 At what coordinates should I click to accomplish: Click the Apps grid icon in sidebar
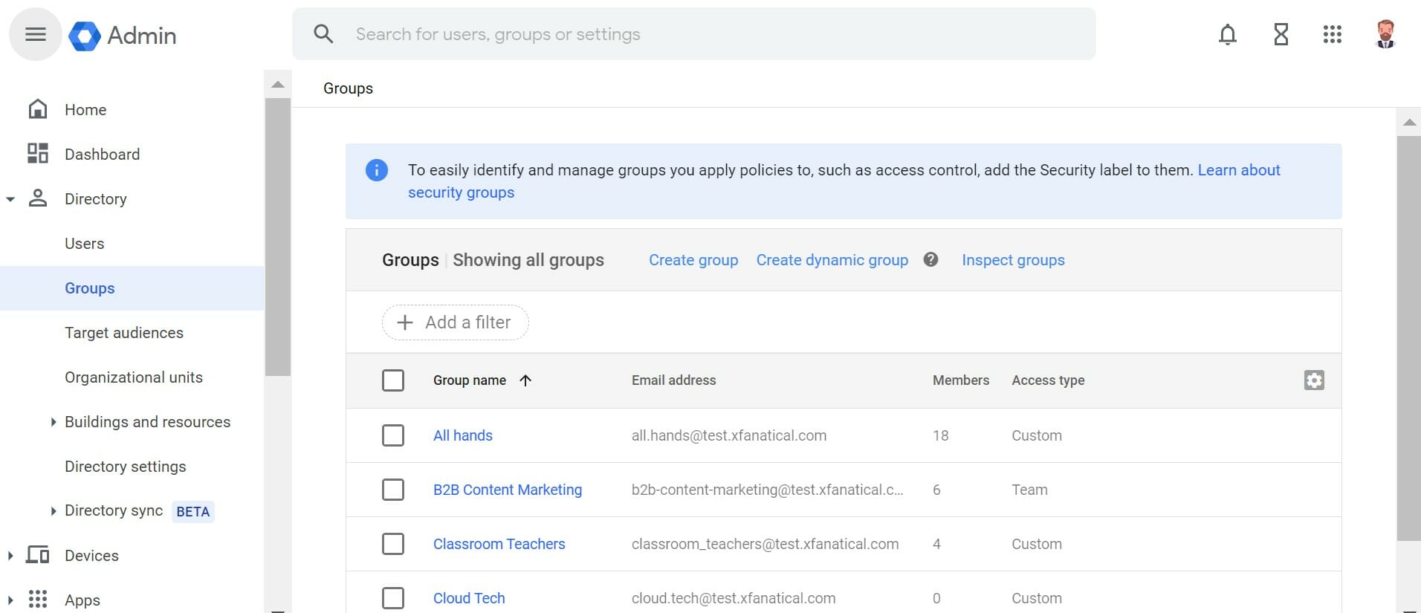pos(38,599)
